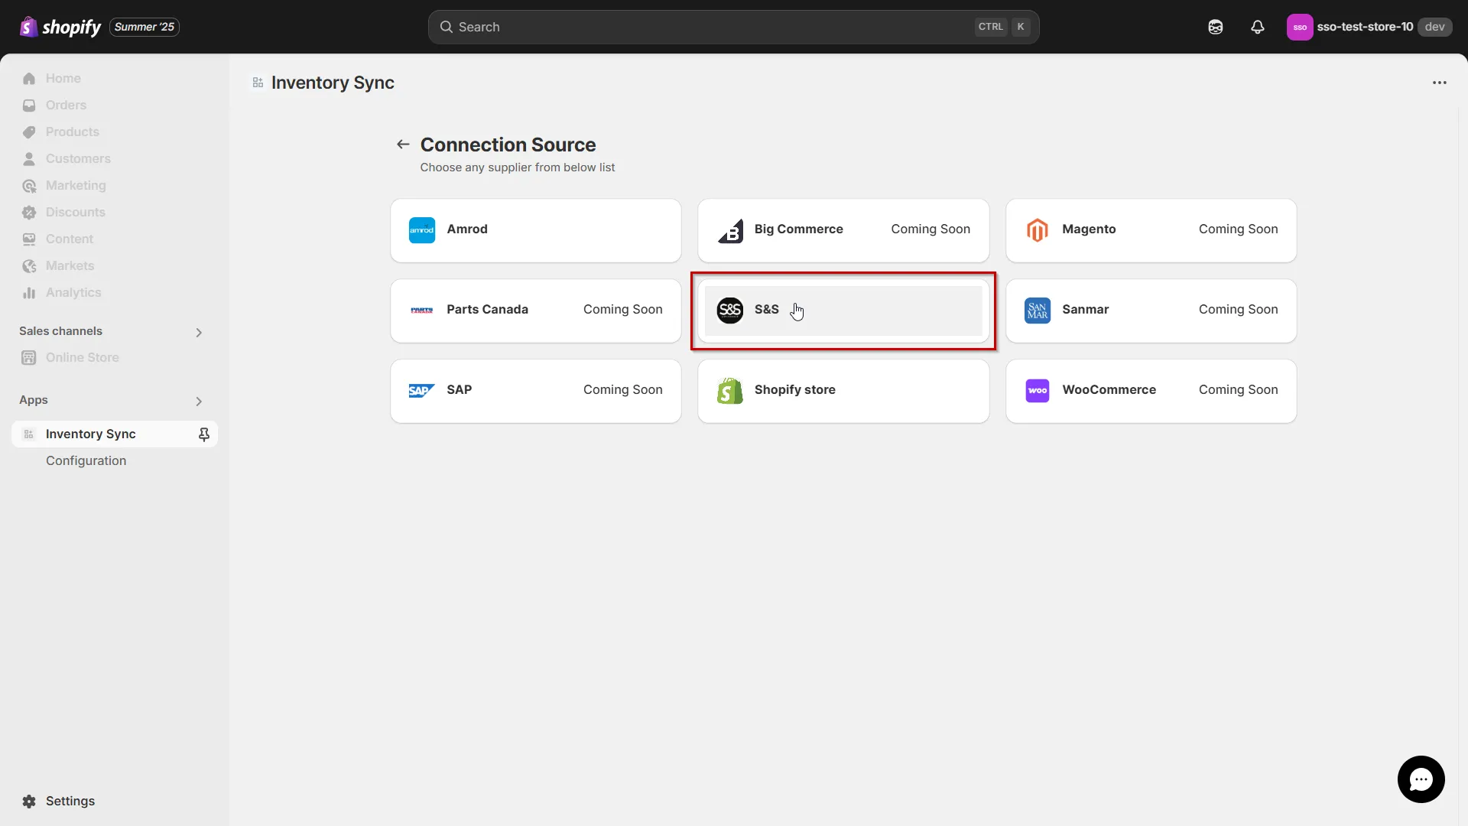Click the SAP logo
The width and height of the screenshot is (1468, 826).
pyautogui.click(x=422, y=390)
